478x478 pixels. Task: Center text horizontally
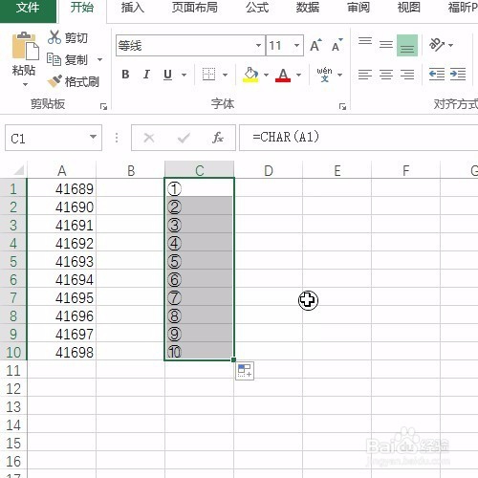tap(386, 75)
